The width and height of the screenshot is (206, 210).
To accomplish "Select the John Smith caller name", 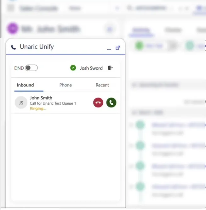I will [41, 98].
